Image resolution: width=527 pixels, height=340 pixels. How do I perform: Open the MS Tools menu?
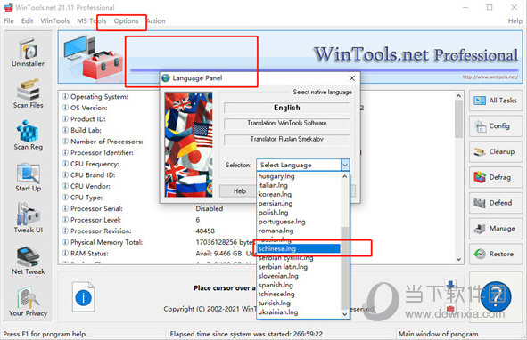[x=92, y=20]
